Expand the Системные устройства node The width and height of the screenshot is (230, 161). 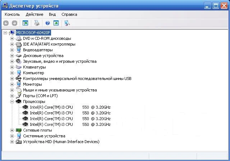tap(12, 136)
